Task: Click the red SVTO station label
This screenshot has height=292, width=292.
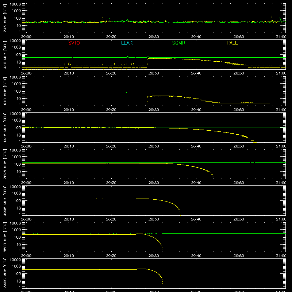Action: [x=74, y=43]
